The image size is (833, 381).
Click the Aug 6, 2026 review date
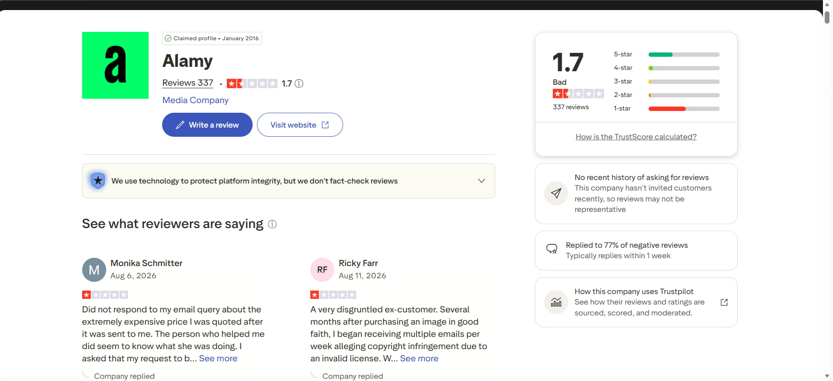(x=133, y=276)
